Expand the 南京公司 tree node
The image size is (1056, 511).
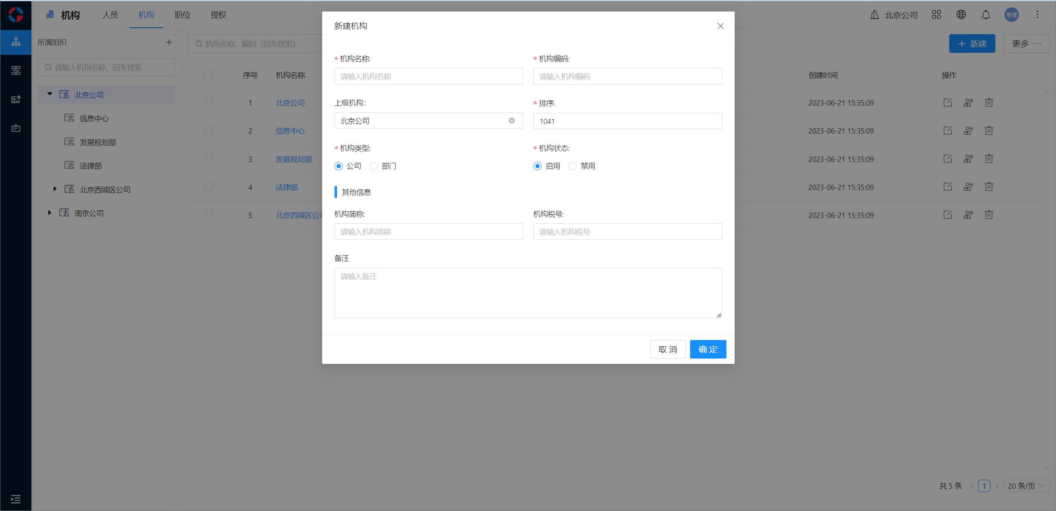[x=49, y=213]
